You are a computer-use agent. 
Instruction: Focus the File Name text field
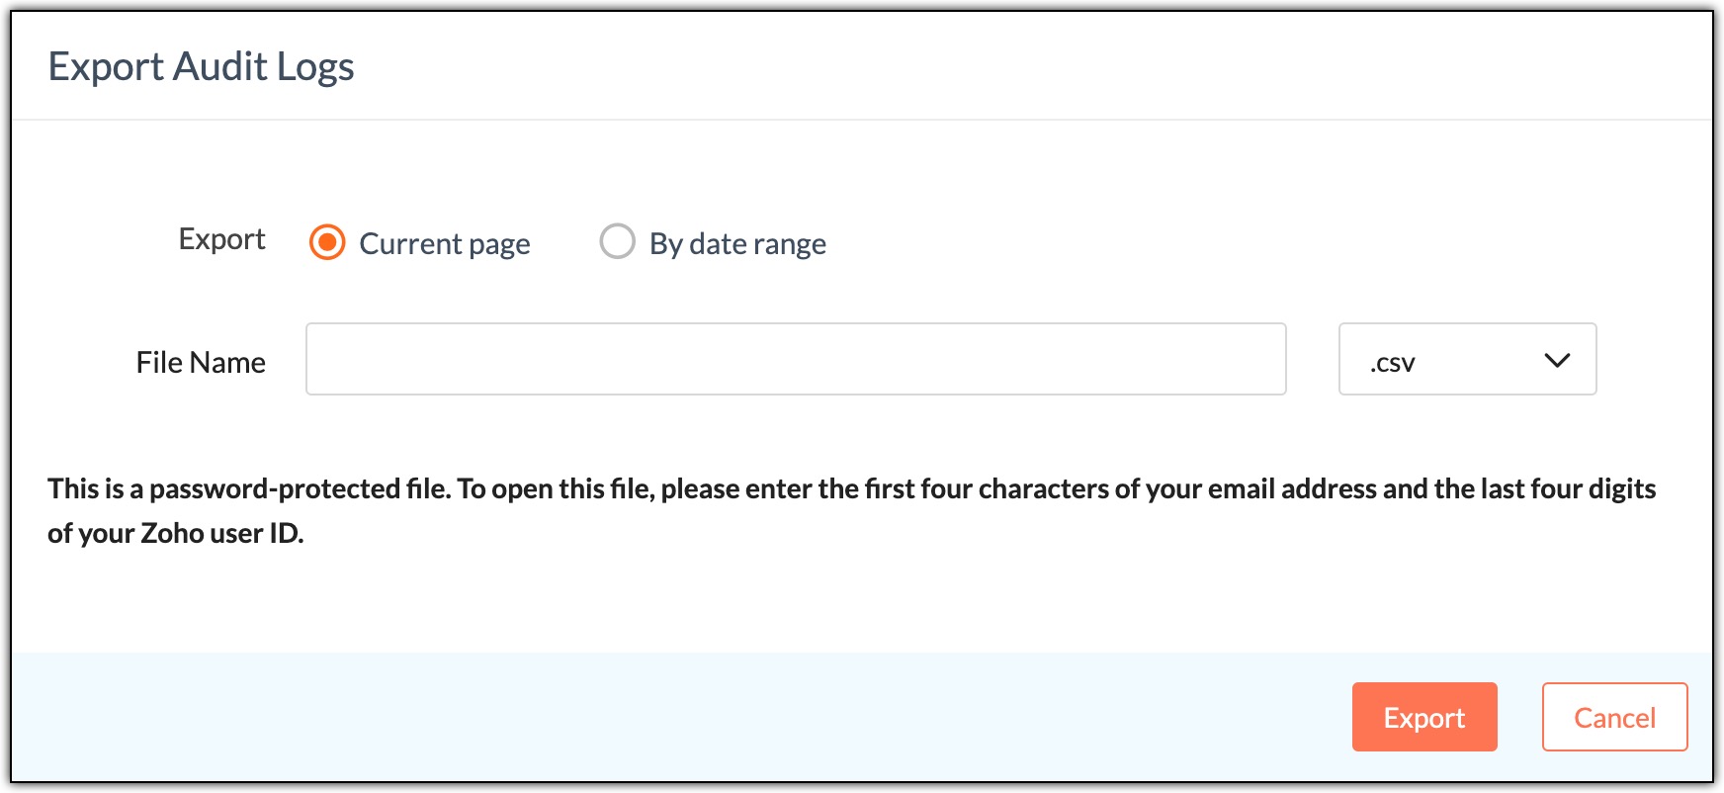(796, 359)
